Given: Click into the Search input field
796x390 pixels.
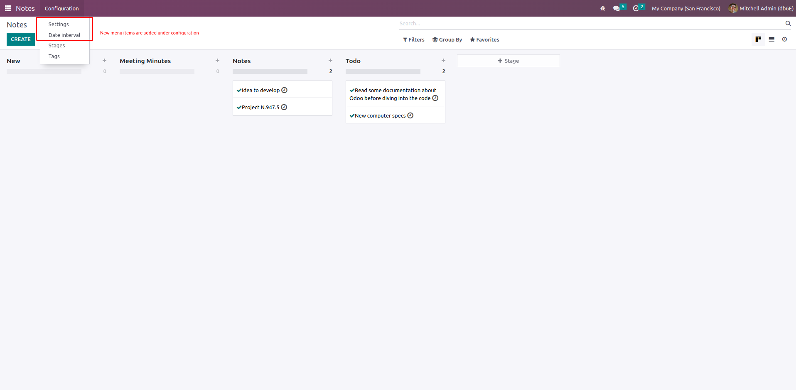Looking at the screenshot, I should point(590,23).
